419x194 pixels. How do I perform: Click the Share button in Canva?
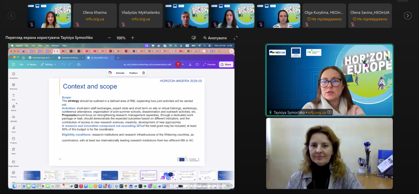[226, 65]
